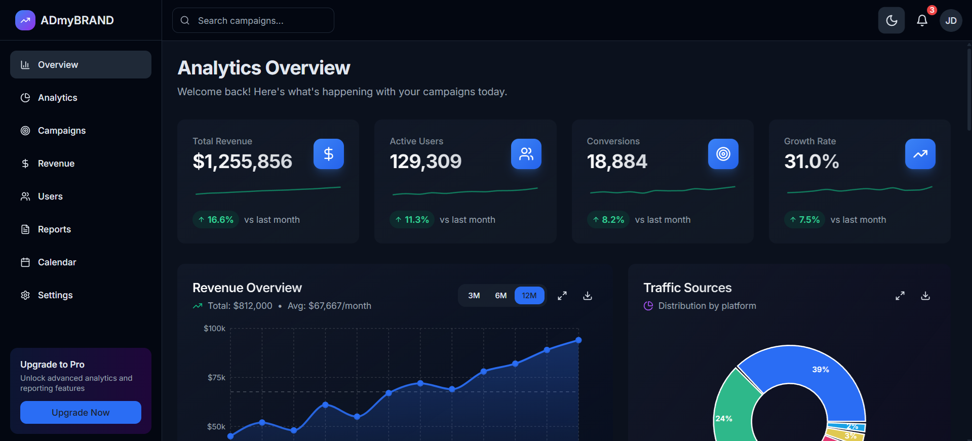Click the Distribution by platform pie icon
The height and width of the screenshot is (441, 972).
648,306
